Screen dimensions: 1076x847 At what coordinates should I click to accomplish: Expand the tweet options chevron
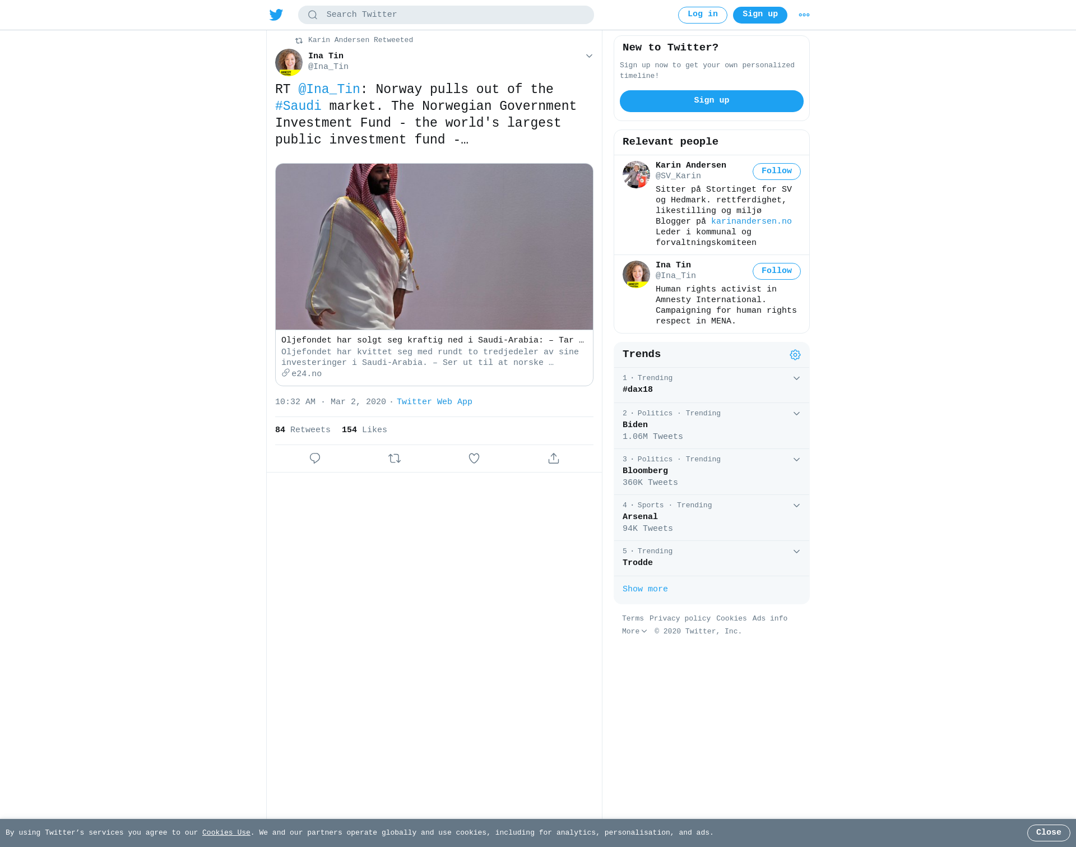click(x=589, y=56)
